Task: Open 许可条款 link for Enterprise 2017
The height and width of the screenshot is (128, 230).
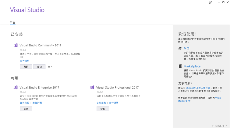Action: [x=25, y=103]
